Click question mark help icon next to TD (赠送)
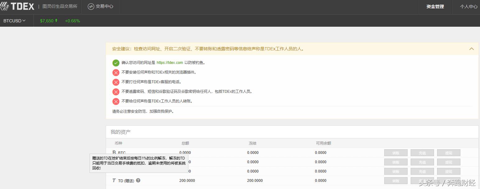Viewport: 480px width, 189px height. tap(137, 180)
